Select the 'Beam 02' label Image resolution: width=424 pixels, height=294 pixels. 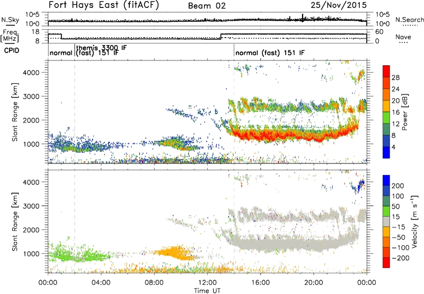pyautogui.click(x=207, y=6)
